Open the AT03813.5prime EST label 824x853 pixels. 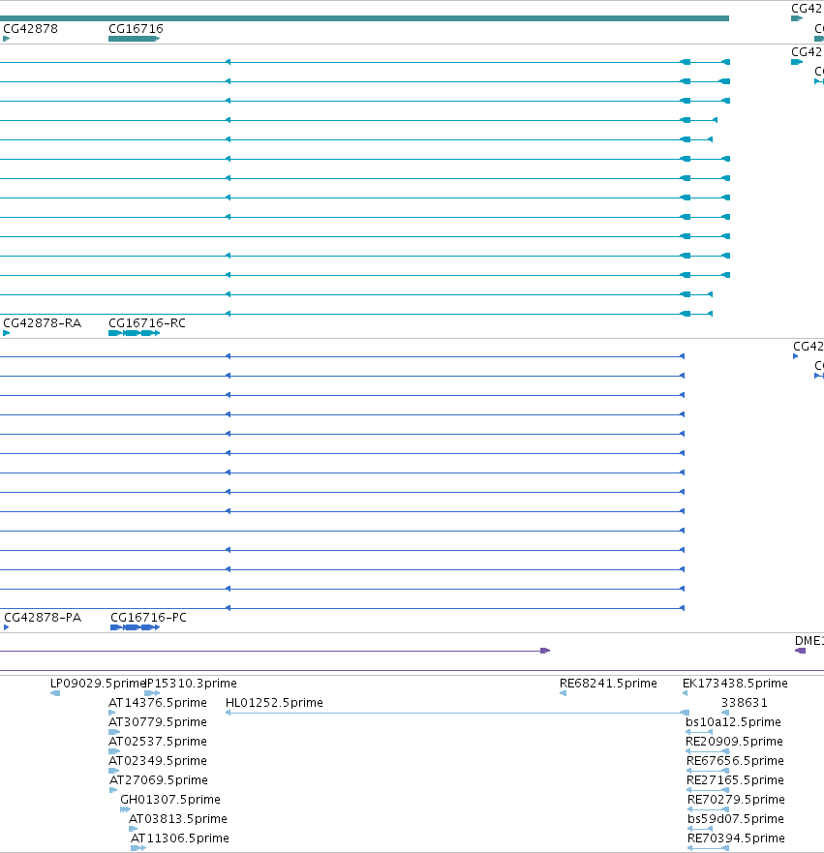click(x=178, y=819)
